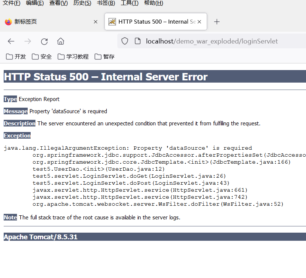
Task: Close the 新标签页 tab
Action: pos(96,22)
